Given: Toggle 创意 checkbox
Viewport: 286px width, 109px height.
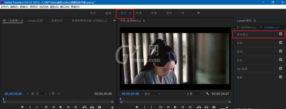Looking at the screenshot, I should coord(281,43).
